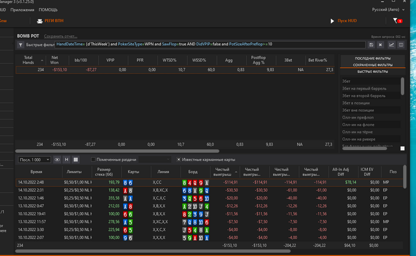Click the Сохранить отчет link
The height and width of the screenshot is (256, 416).
click(59, 36)
